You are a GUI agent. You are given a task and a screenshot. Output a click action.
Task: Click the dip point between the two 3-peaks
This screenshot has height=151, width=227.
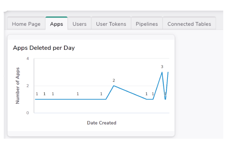point(165,99)
